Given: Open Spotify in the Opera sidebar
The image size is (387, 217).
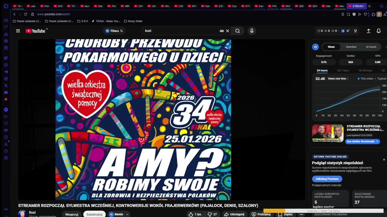Looking at the screenshot, I should tap(6, 110).
